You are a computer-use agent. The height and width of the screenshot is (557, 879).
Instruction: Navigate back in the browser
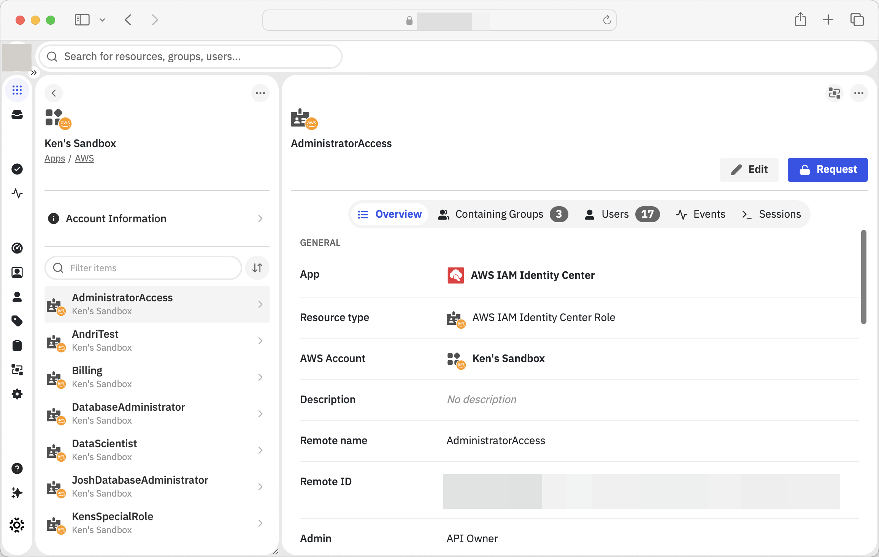point(128,20)
